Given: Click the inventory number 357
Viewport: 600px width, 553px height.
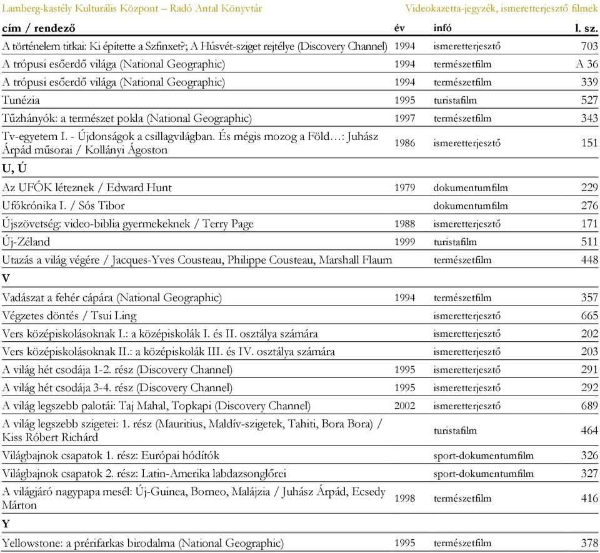Looking at the screenshot, I should (x=589, y=298).
